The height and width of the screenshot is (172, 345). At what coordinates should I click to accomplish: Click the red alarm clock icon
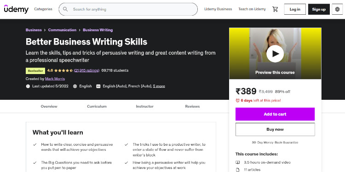[237, 101]
